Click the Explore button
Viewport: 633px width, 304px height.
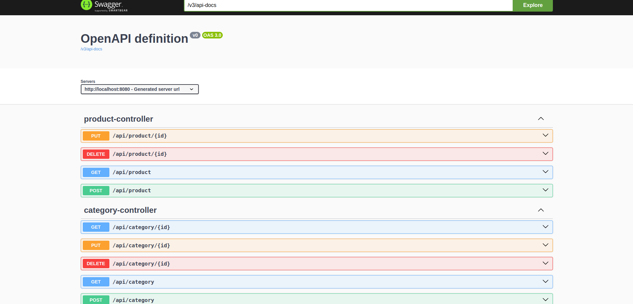(533, 5)
